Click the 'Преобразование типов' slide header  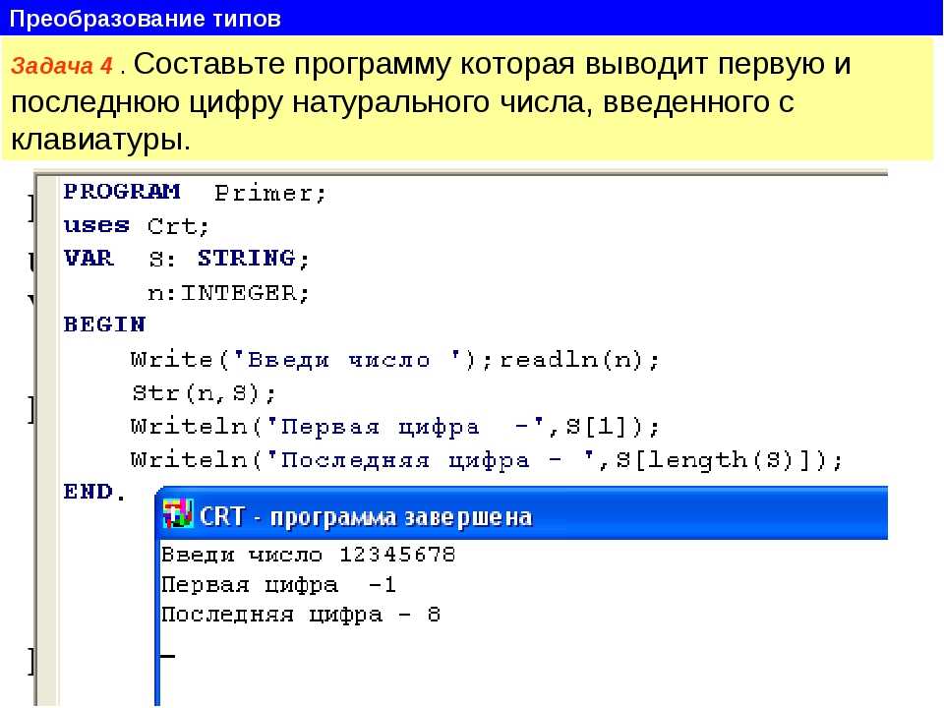click(x=146, y=18)
